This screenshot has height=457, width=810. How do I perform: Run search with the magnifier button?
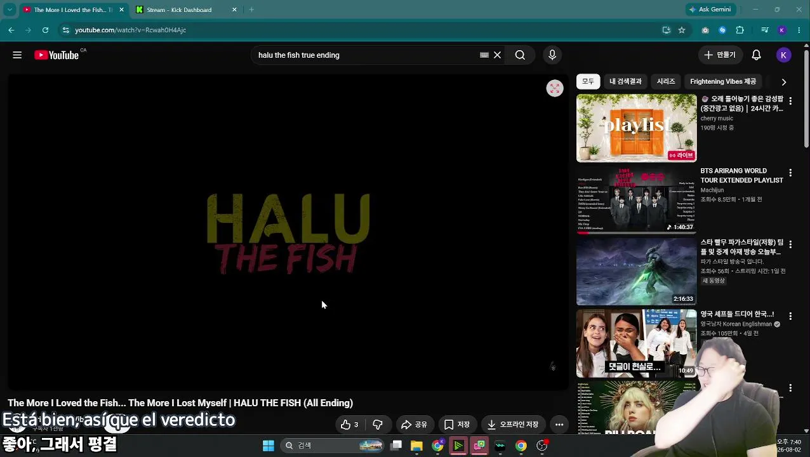point(520,55)
